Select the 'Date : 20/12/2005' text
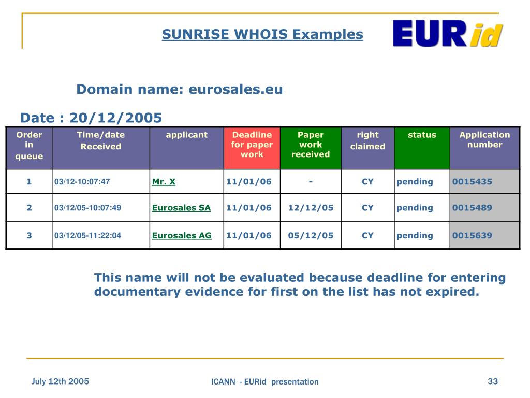 click(91, 118)
